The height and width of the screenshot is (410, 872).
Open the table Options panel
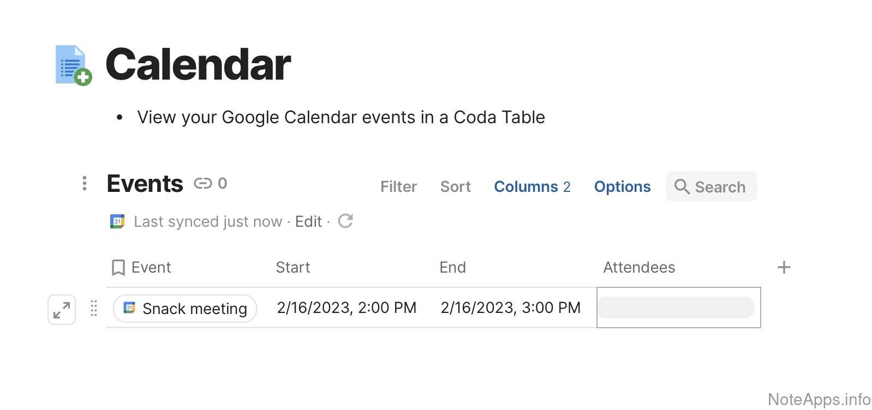tap(622, 187)
